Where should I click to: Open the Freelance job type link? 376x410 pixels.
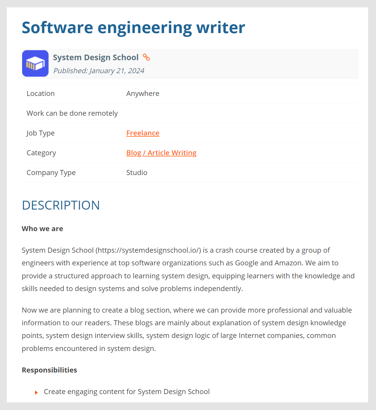pos(143,133)
